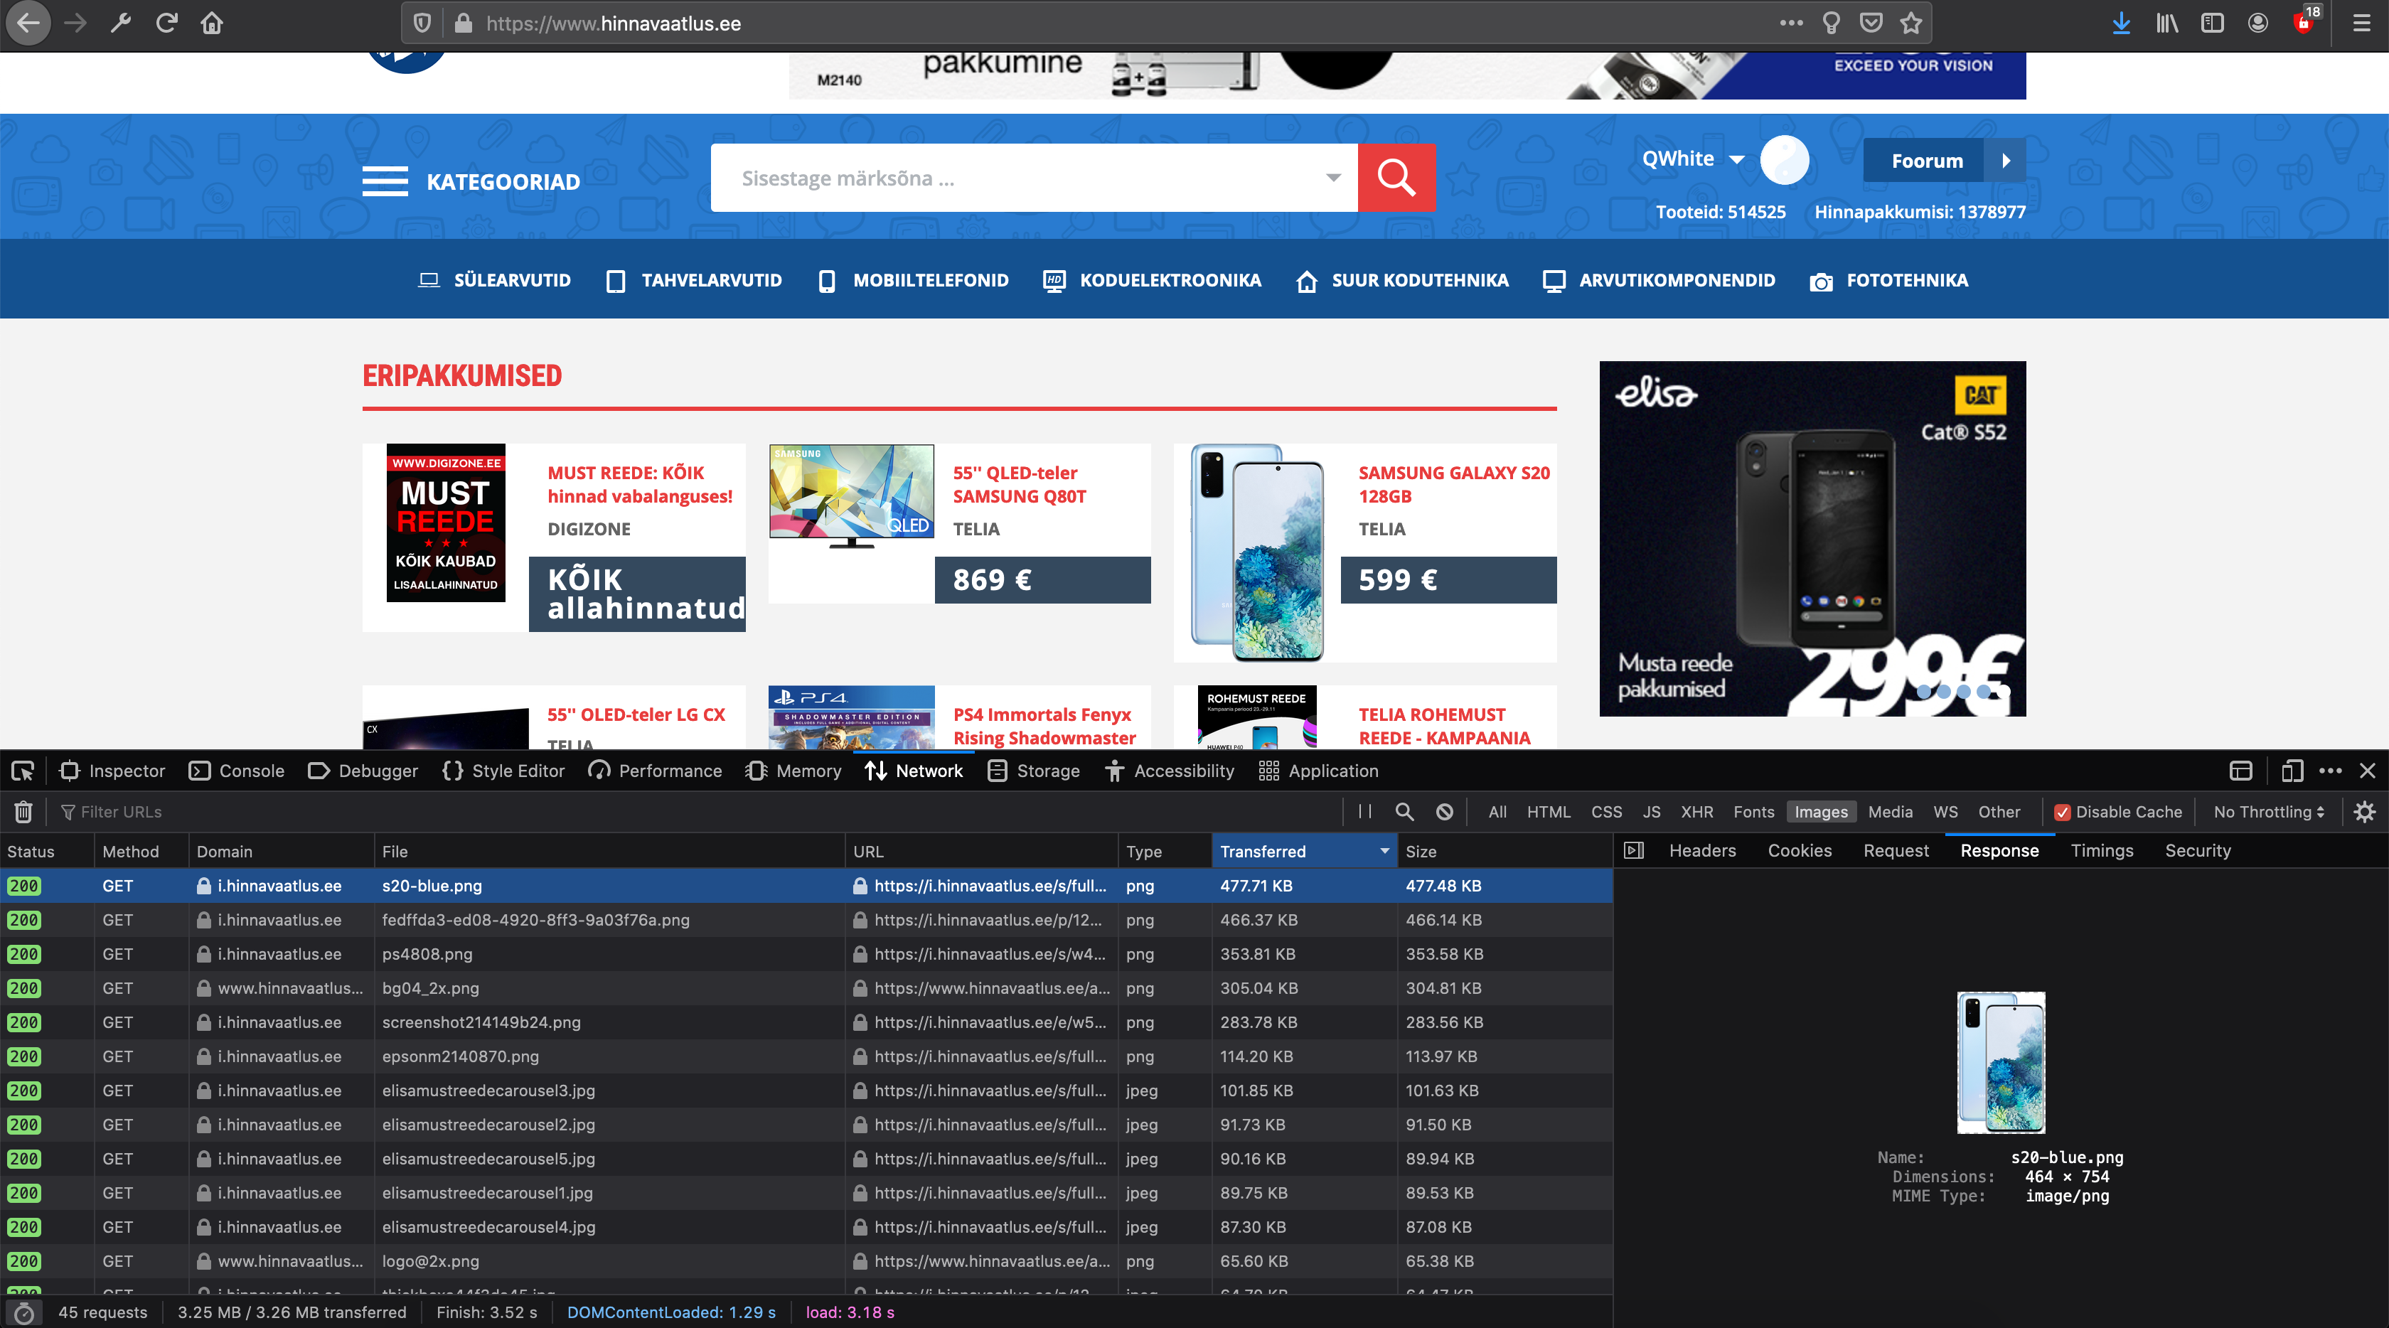Open the library bookshelf icon
Viewport: 2389px width, 1328px height.
pyautogui.click(x=2166, y=23)
